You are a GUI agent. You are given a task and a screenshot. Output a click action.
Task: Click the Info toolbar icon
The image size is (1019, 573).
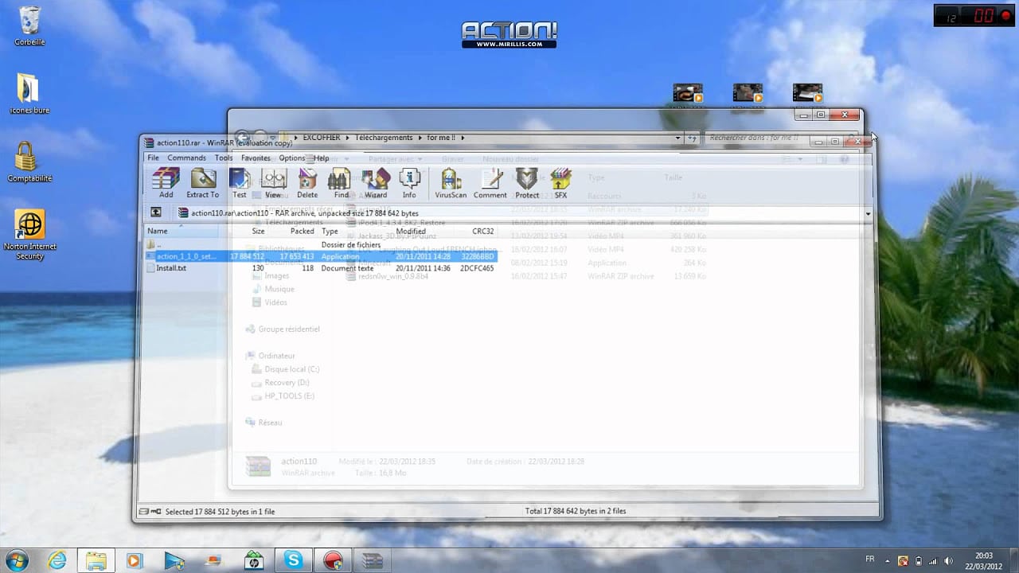pos(409,183)
